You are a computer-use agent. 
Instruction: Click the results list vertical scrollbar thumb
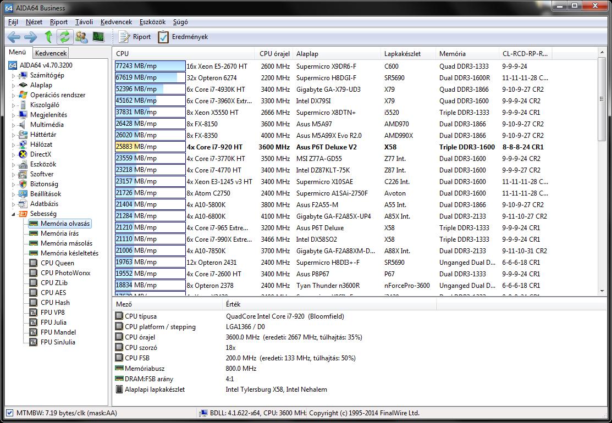pos(602,99)
